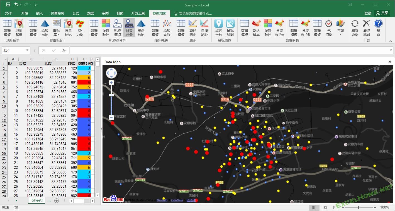
Task: Click the NavInfo link on the map
Action: pyautogui.click(x=162, y=200)
